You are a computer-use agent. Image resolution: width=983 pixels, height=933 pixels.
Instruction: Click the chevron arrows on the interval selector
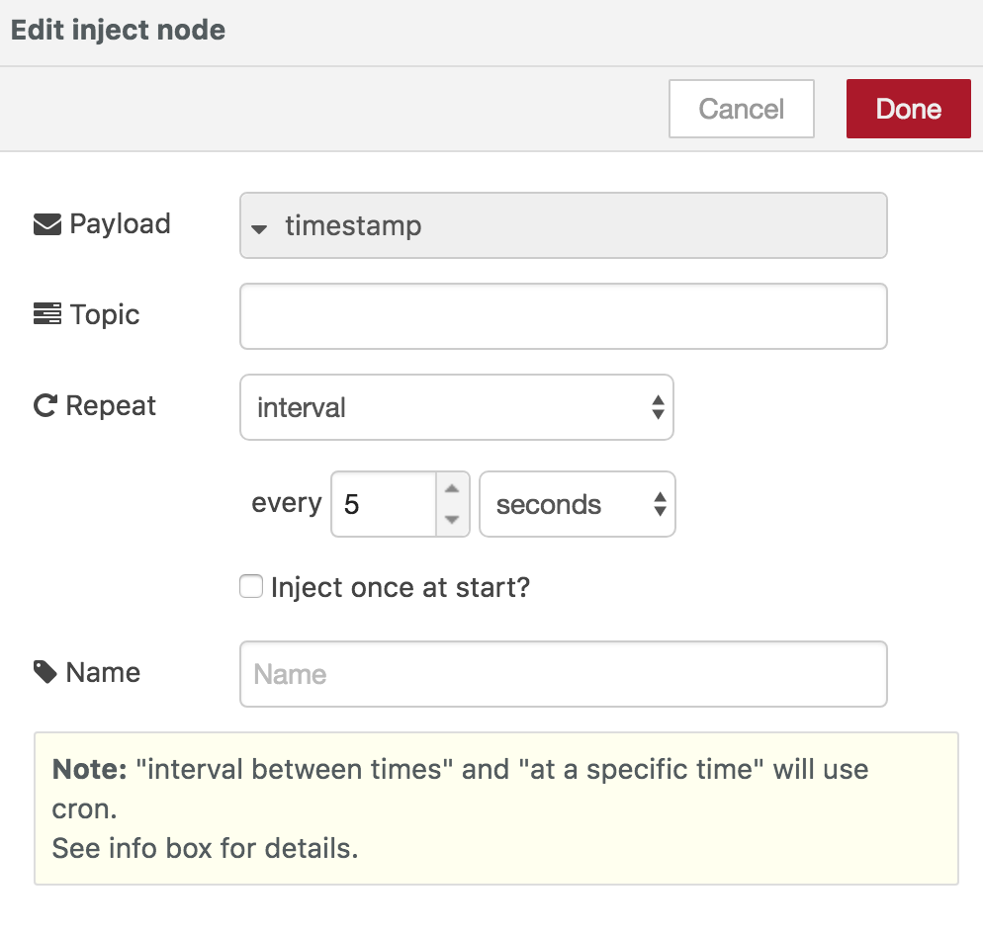pyautogui.click(x=658, y=407)
